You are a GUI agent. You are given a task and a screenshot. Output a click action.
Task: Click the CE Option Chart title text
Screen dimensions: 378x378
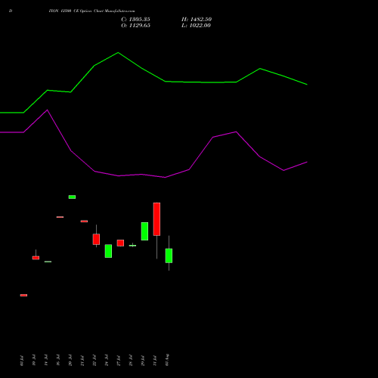coord(91,11)
